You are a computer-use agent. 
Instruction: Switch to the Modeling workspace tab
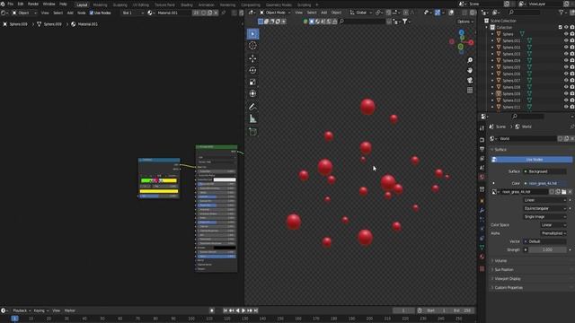coord(100,5)
